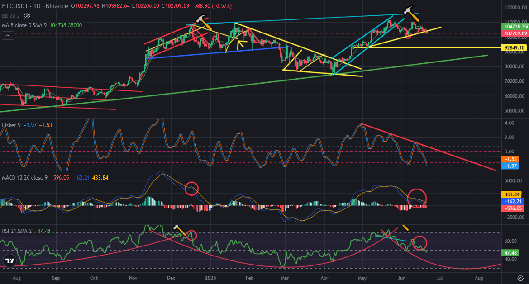The image size is (529, 284).
Task: Click the 80000.00 price axis label
Action: pyautogui.click(x=515, y=66)
